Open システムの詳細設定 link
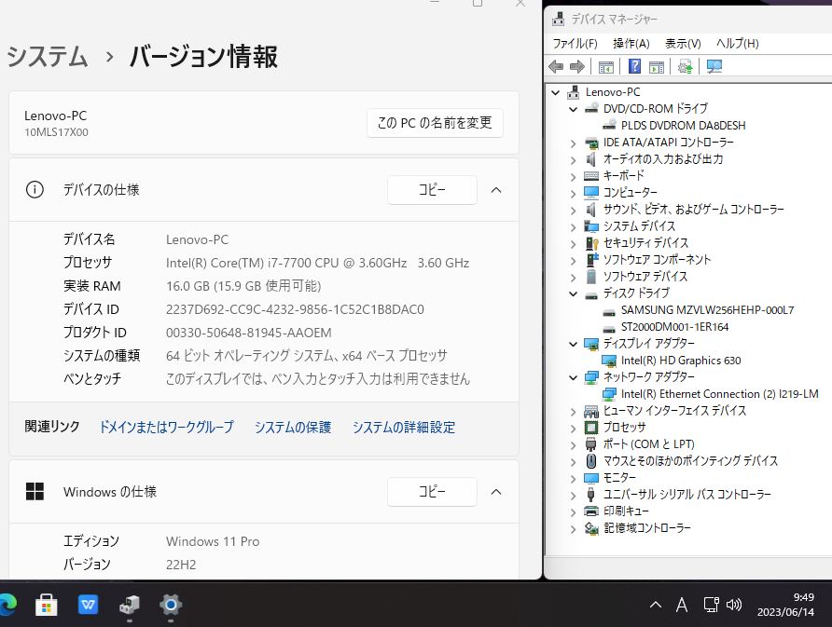 (x=404, y=428)
